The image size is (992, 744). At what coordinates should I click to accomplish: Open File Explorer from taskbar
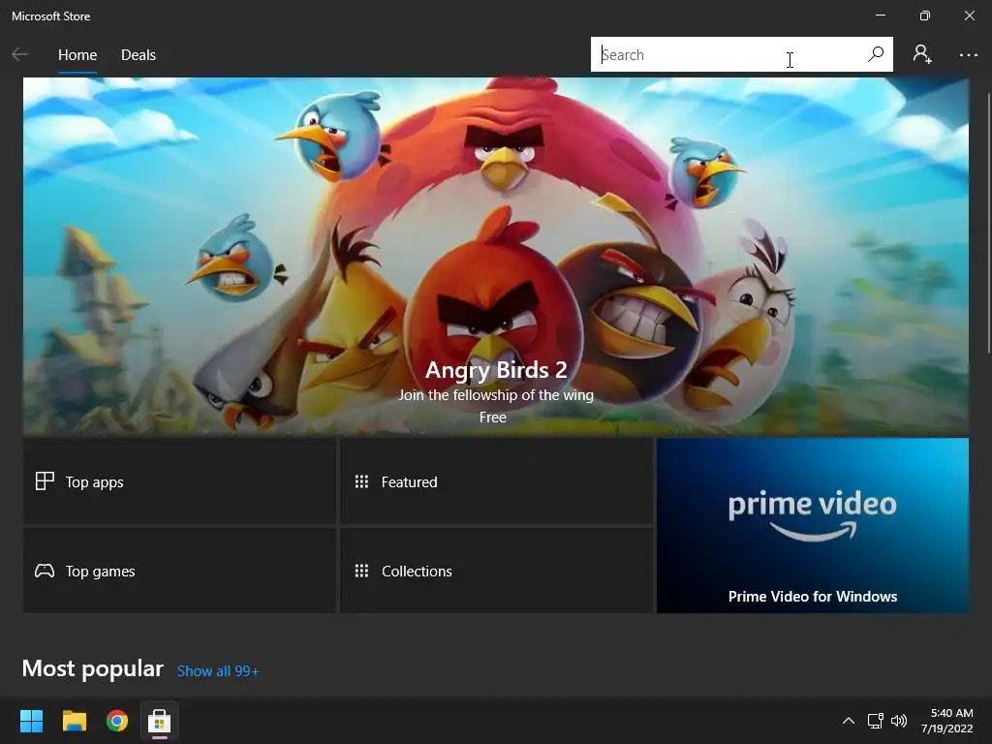(x=74, y=721)
